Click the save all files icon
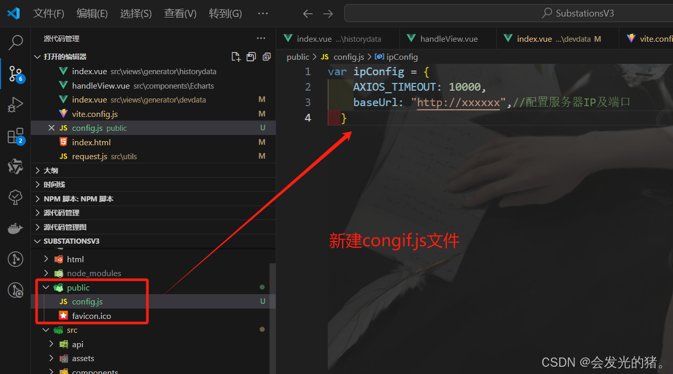 tap(251, 57)
